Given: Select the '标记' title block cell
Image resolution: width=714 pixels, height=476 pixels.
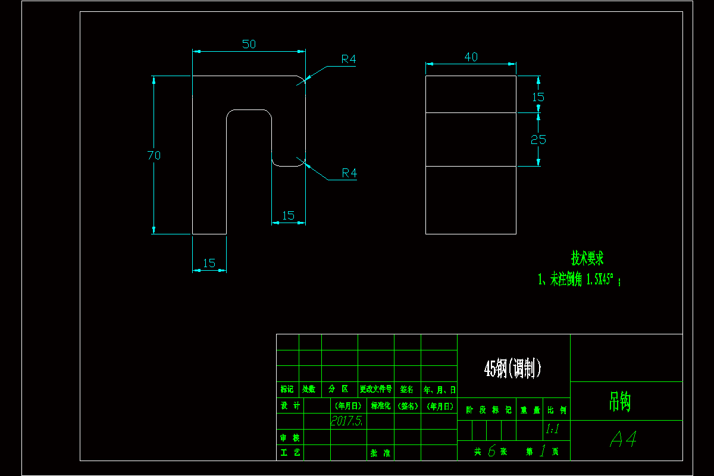Looking at the screenshot, I should point(287,389).
